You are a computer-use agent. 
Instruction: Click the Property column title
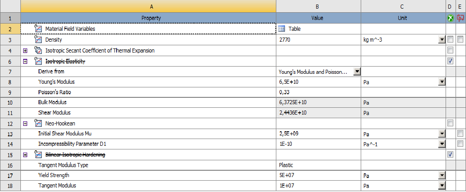151,18
